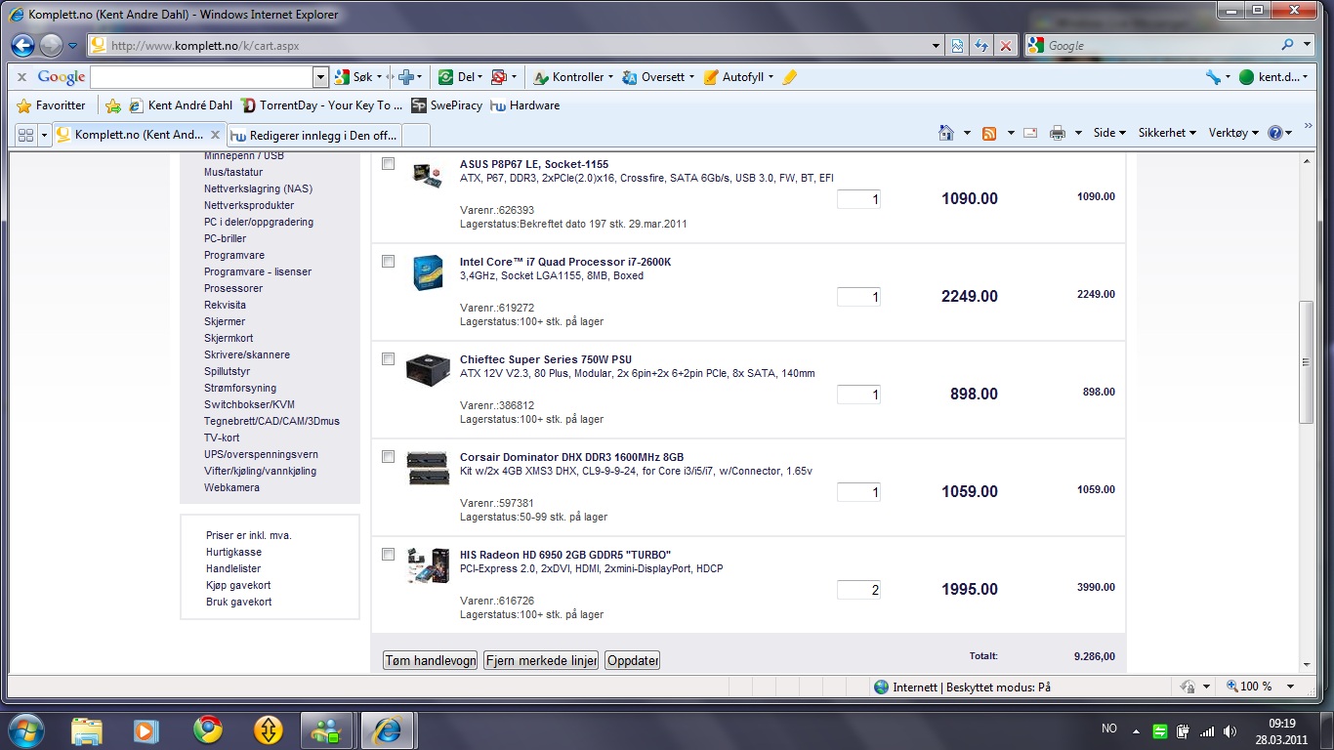Click the RSS feeds icon

tap(989, 133)
